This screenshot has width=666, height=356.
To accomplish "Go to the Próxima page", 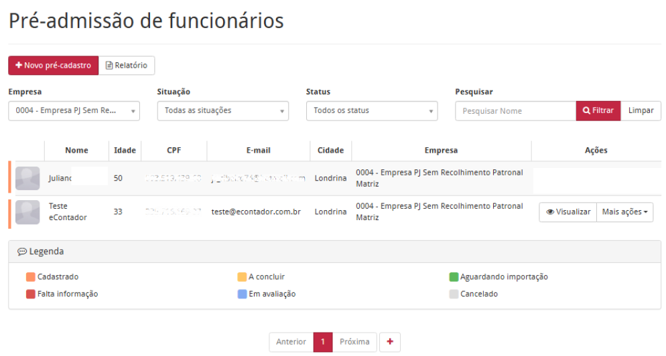I will [354, 342].
